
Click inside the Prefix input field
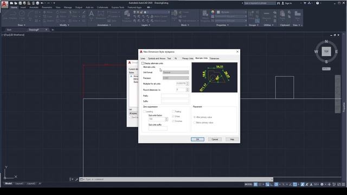click(175, 96)
